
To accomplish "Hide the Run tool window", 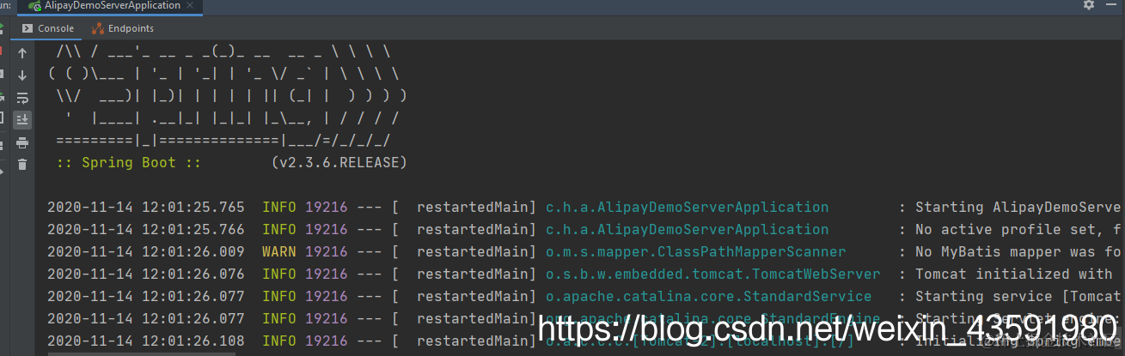I will [x=1113, y=5].
